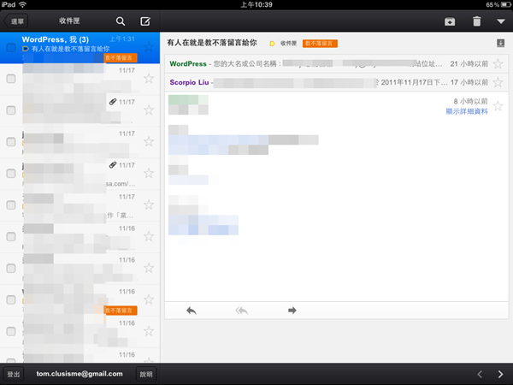Go to the previous conversation arrow
This screenshot has height=385, width=513.
click(480, 374)
